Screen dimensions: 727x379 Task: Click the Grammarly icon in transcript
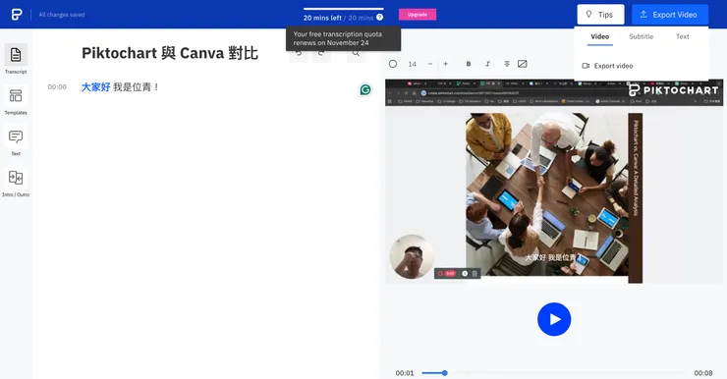point(365,89)
